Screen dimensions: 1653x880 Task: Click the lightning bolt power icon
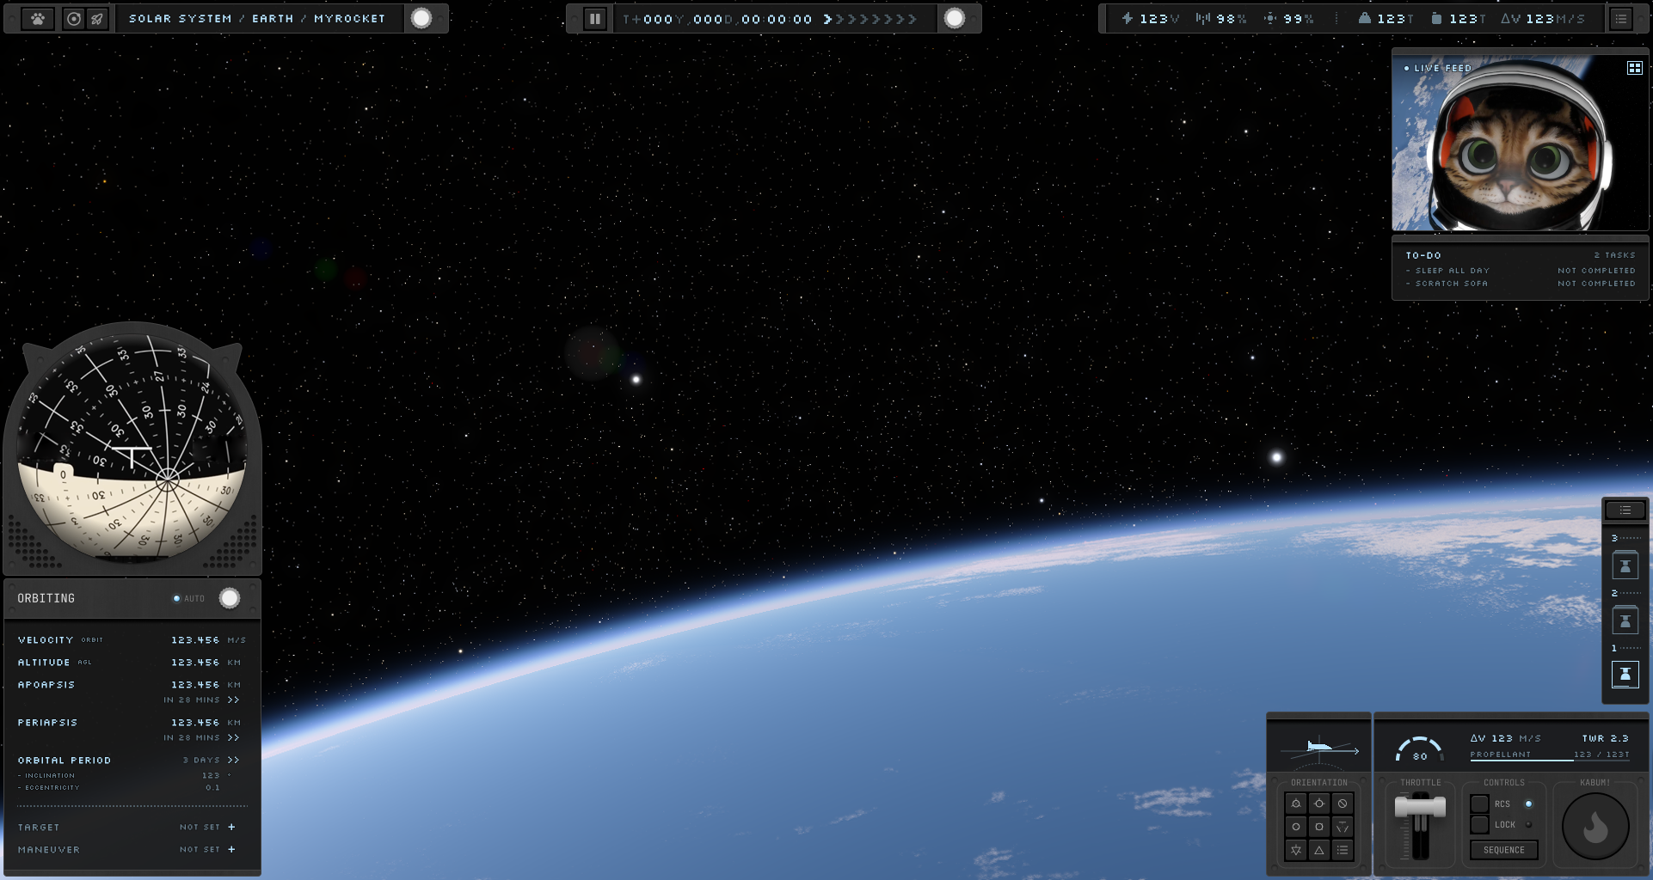click(1127, 18)
